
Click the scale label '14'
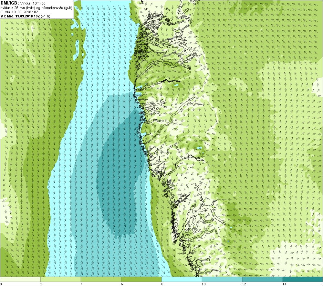coord(284,284)
